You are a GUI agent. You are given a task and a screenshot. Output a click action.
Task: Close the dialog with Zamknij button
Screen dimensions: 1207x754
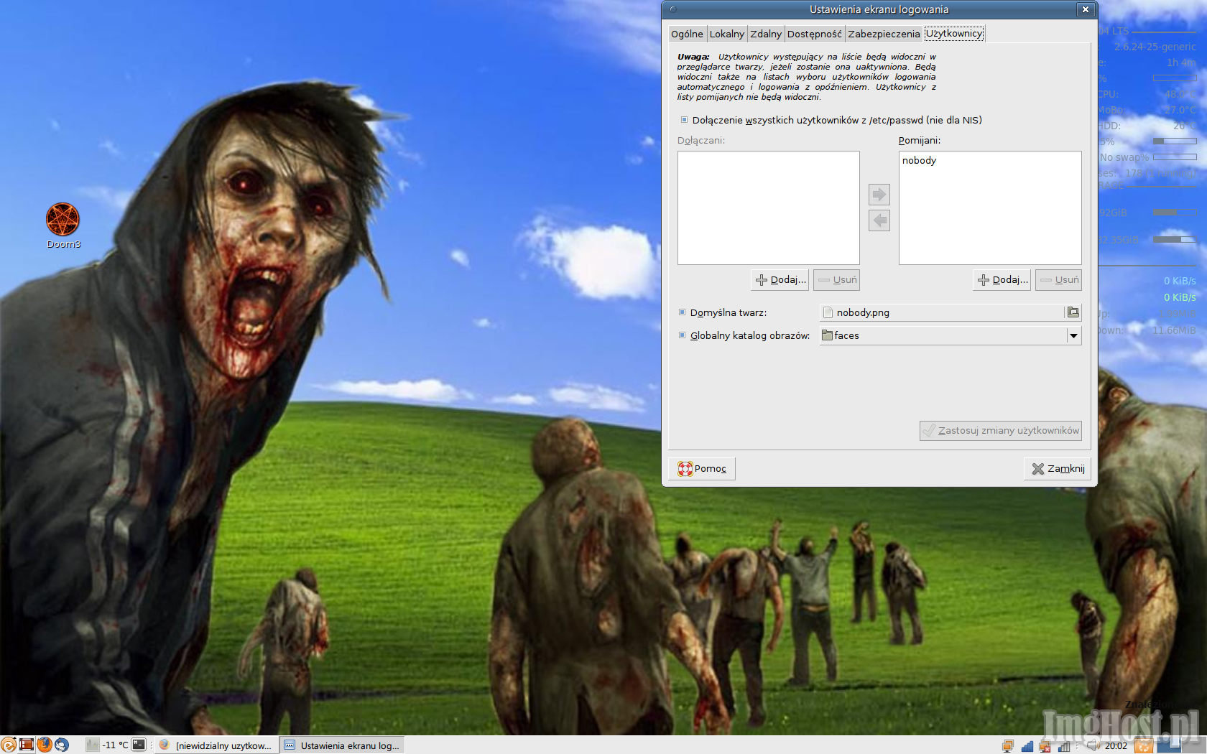click(1058, 468)
